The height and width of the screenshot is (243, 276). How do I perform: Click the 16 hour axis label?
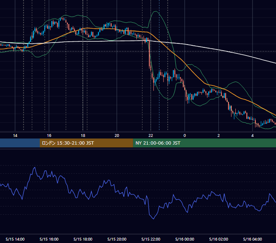(49, 136)
